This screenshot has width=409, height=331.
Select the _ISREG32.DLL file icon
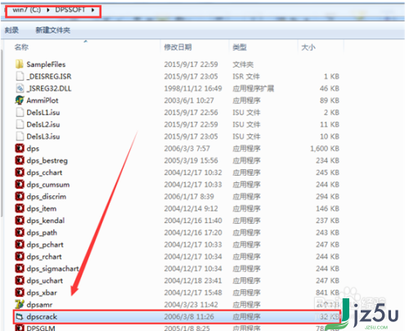point(20,88)
